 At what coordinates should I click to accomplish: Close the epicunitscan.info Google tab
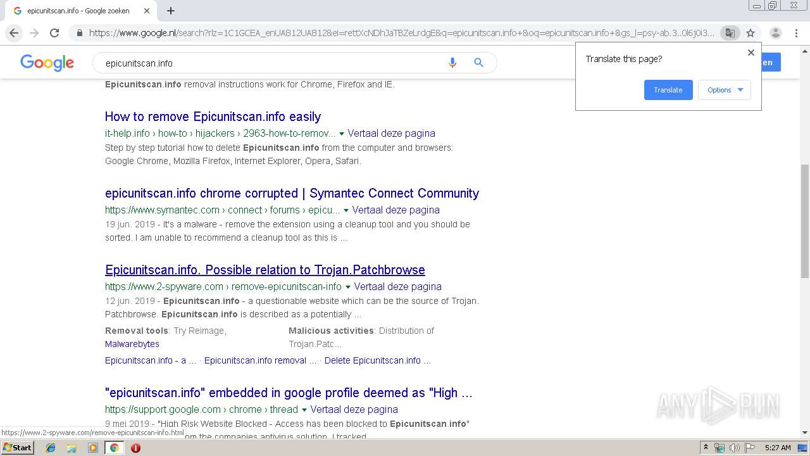coord(147,11)
